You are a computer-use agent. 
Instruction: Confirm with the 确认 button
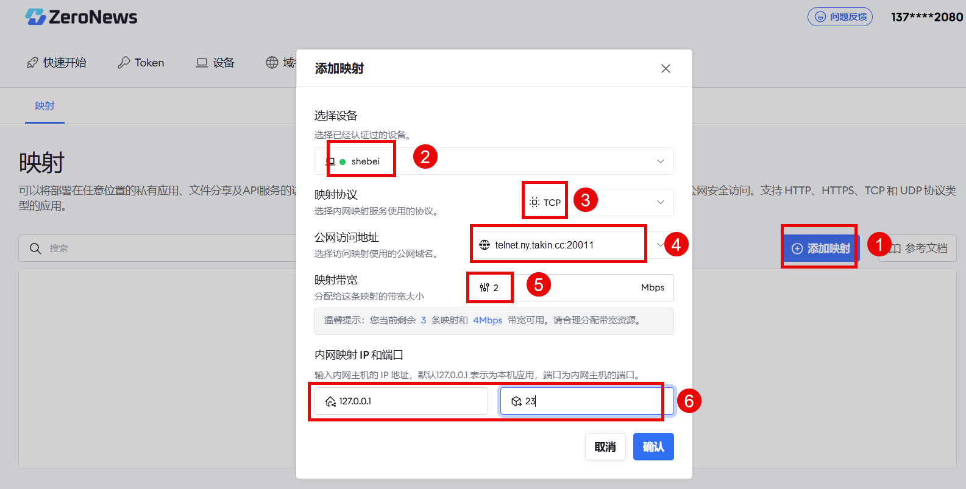point(653,447)
